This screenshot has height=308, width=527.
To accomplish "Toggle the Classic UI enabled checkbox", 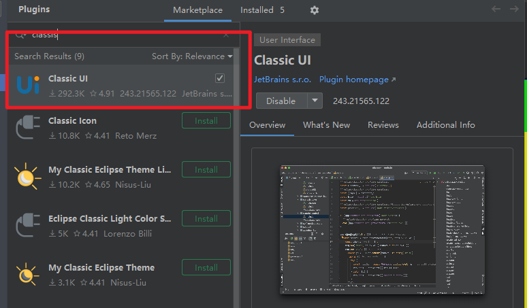I will click(220, 78).
